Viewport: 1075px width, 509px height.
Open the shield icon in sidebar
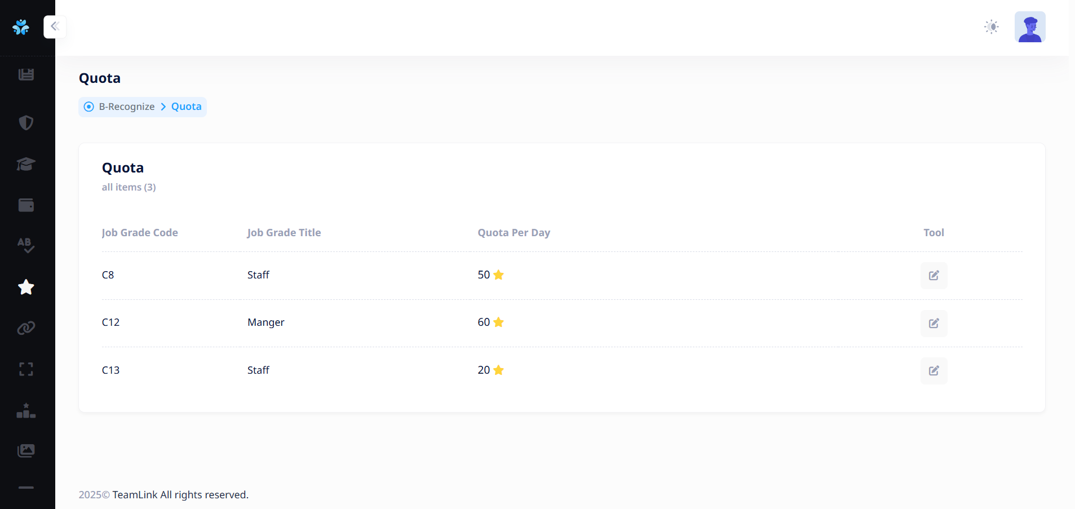click(x=26, y=123)
